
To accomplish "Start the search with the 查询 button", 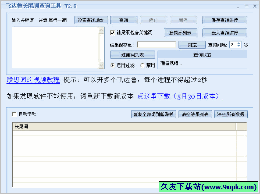I will 123,20.
